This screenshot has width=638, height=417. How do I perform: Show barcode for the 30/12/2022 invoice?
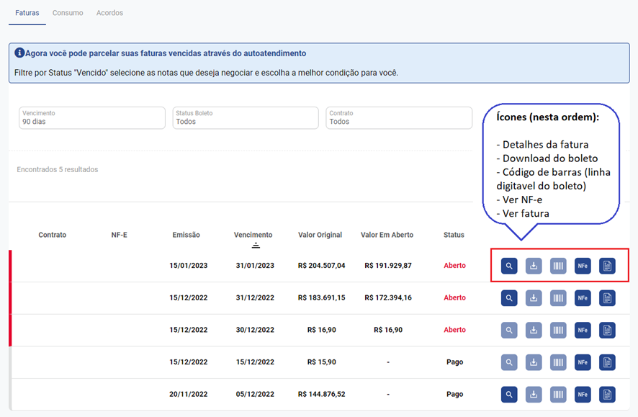coord(558,331)
